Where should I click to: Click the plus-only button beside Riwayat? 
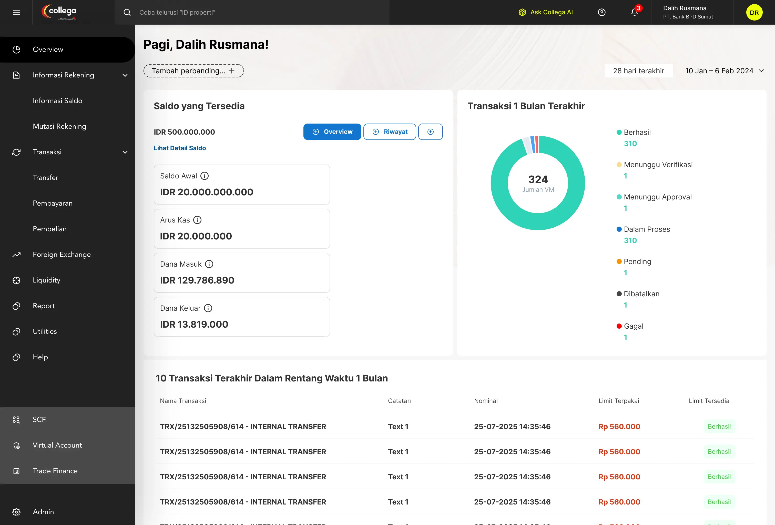(x=430, y=132)
